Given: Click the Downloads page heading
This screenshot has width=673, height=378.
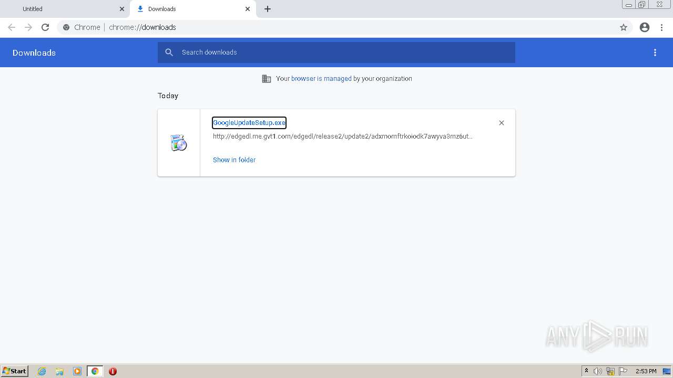Looking at the screenshot, I should click(34, 52).
